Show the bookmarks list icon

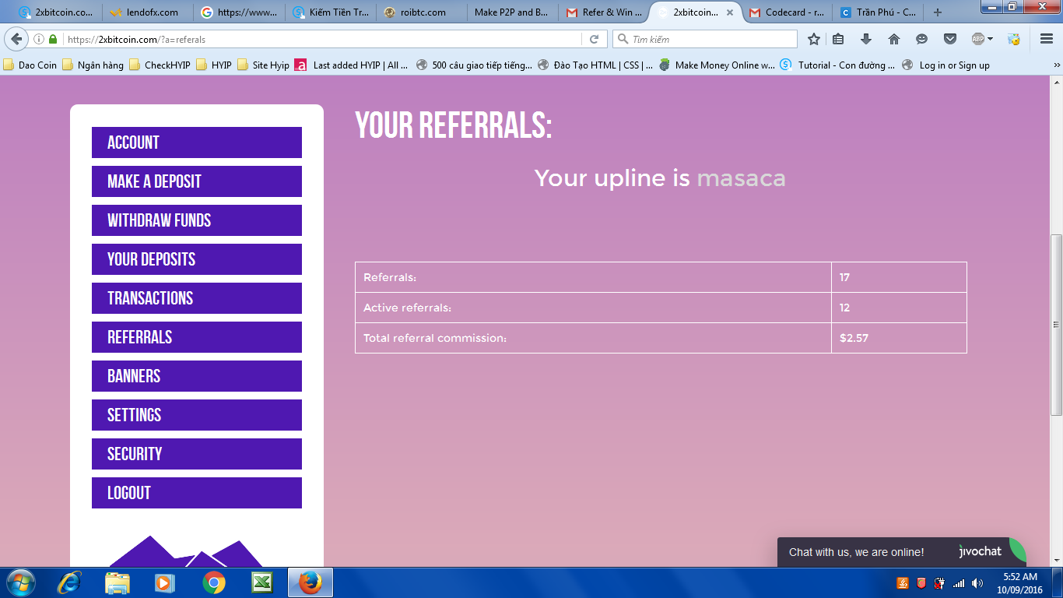[x=838, y=39]
